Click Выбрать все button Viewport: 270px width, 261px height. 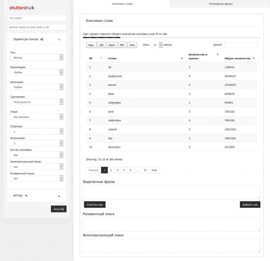[250, 204]
